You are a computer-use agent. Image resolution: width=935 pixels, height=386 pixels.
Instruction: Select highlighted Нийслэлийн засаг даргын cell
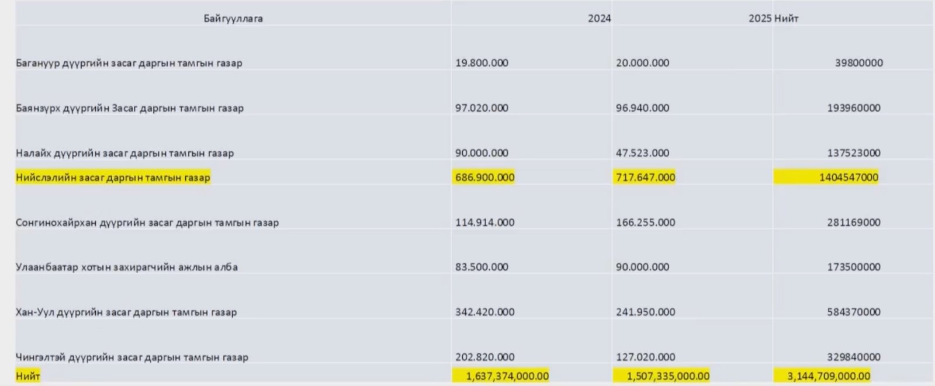(x=113, y=177)
